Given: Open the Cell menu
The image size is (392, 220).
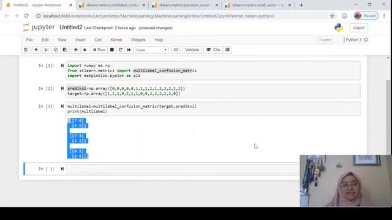Looking at the screenshot, I should (x=98, y=40).
